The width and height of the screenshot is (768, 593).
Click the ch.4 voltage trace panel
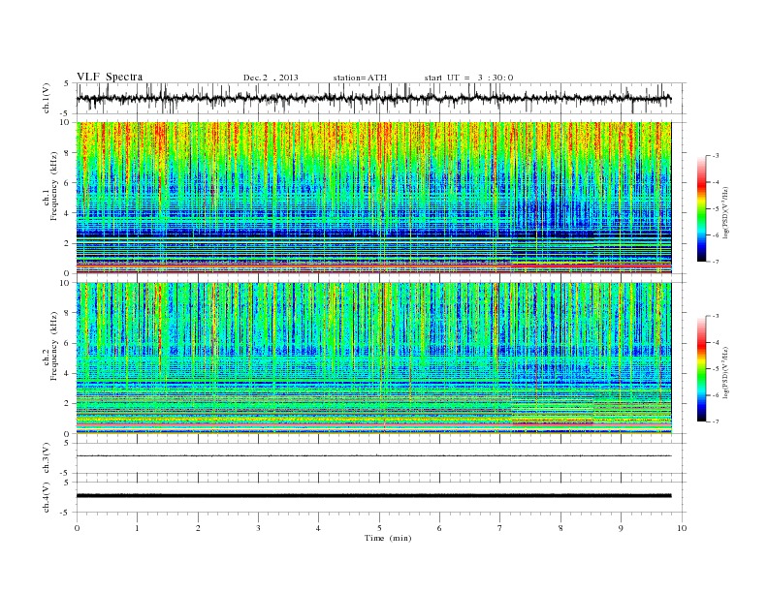[x=381, y=497]
